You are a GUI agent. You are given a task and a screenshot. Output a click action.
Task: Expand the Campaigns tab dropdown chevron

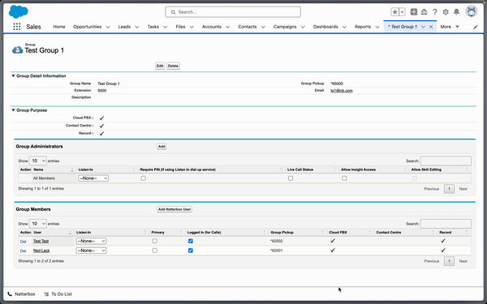coord(303,27)
